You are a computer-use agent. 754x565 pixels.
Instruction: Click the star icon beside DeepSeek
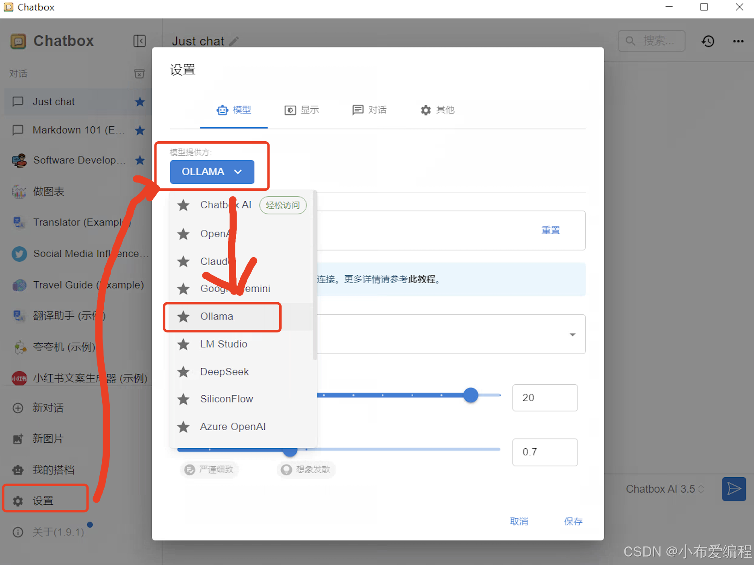tap(183, 372)
